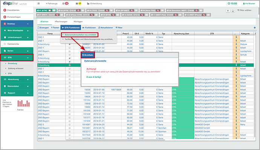Check checkbox in ZAD Bayern row 1923217
This screenshot has width=260, height=150.
tap(69, 132)
